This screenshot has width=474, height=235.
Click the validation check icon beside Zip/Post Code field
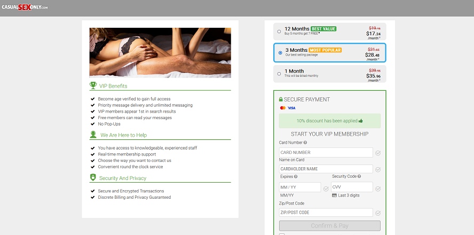click(378, 213)
